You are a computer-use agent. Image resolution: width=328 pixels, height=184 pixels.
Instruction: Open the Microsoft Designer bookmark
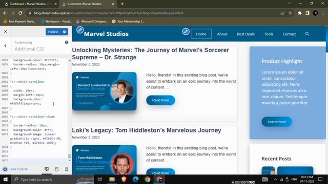92,21
